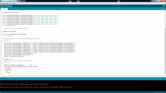Click the 'Done uploading' status message
Viewport: 166px width, 93px height.
click(4, 79)
